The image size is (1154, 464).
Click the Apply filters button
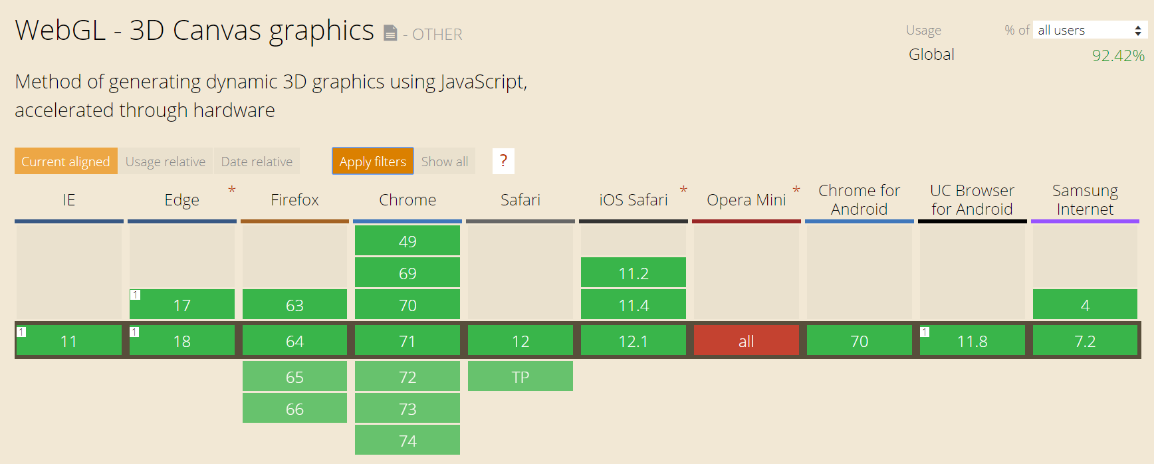[x=373, y=161]
